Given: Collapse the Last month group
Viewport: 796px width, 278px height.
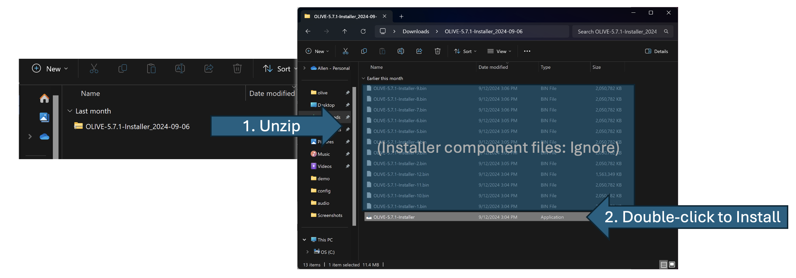Looking at the screenshot, I should 70,111.
